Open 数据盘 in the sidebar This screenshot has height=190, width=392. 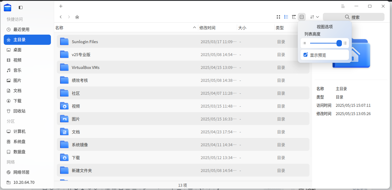[x=27, y=152]
